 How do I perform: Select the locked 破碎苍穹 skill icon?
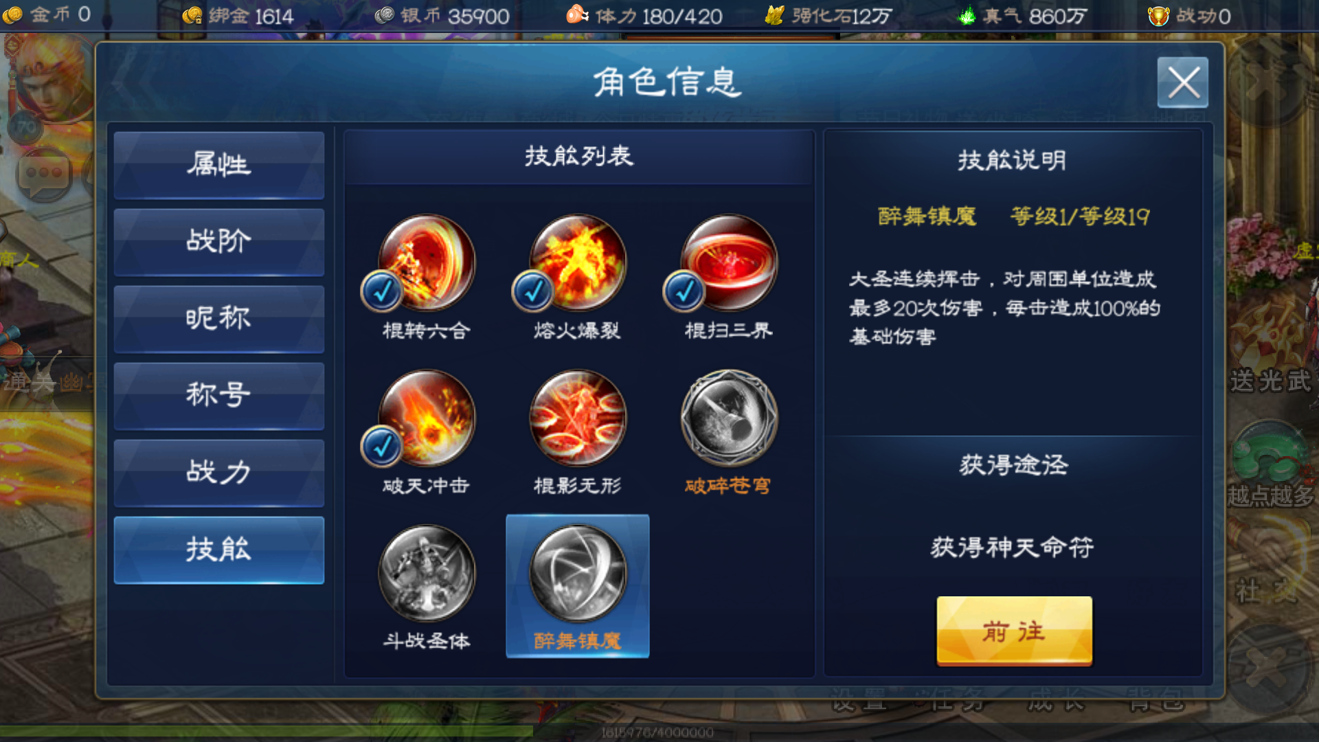click(x=729, y=418)
